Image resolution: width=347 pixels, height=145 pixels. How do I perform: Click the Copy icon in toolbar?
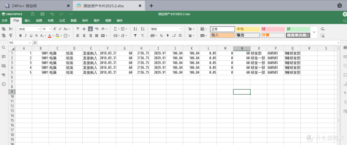point(4,29)
